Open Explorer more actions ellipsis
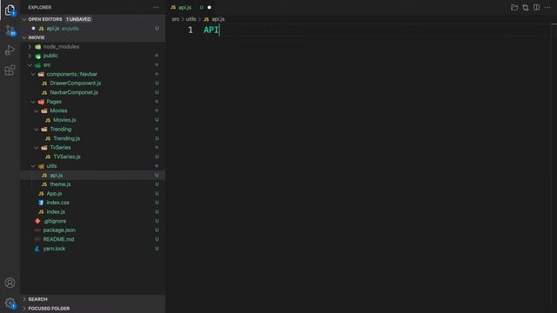This screenshot has width=557, height=313. [x=156, y=8]
